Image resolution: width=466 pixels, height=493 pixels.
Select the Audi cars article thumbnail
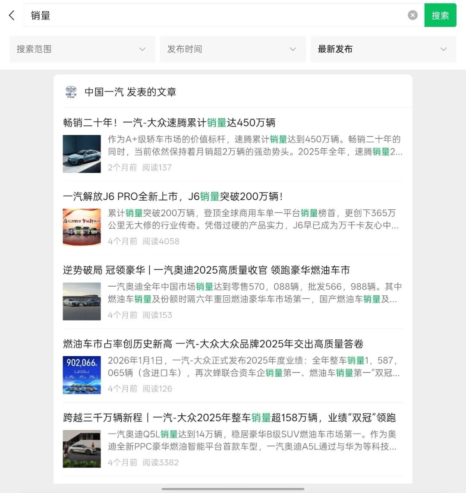(x=82, y=301)
